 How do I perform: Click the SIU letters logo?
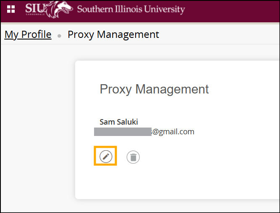point(34,8)
